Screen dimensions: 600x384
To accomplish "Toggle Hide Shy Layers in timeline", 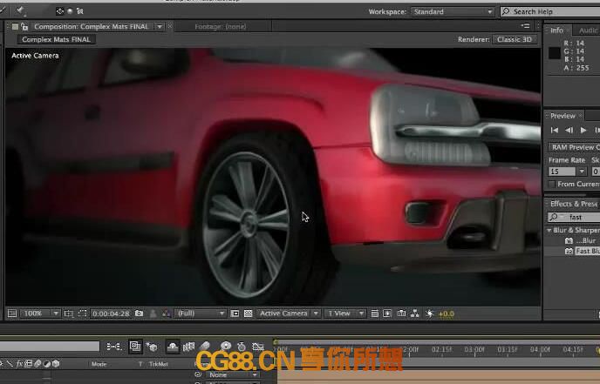I will point(173,347).
